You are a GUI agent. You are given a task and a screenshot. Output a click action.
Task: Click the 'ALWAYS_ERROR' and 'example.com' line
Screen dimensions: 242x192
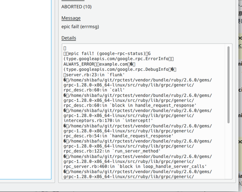[99, 64]
